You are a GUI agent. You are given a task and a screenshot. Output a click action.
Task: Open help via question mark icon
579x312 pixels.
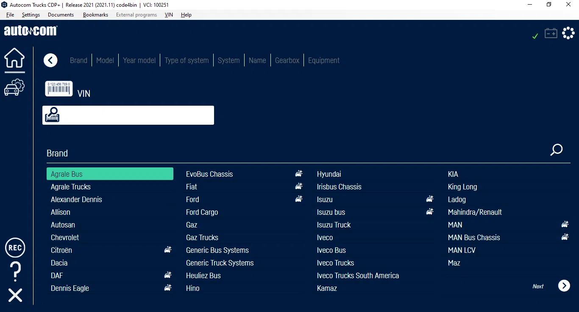[x=15, y=271]
